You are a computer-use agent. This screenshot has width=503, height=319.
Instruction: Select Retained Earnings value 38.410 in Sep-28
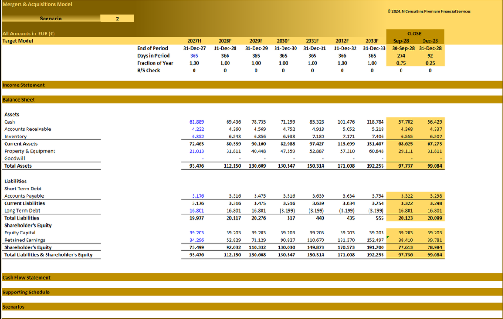tap(405, 240)
